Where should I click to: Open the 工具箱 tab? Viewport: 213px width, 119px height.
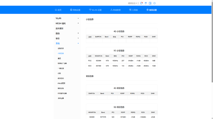pos(134,10)
